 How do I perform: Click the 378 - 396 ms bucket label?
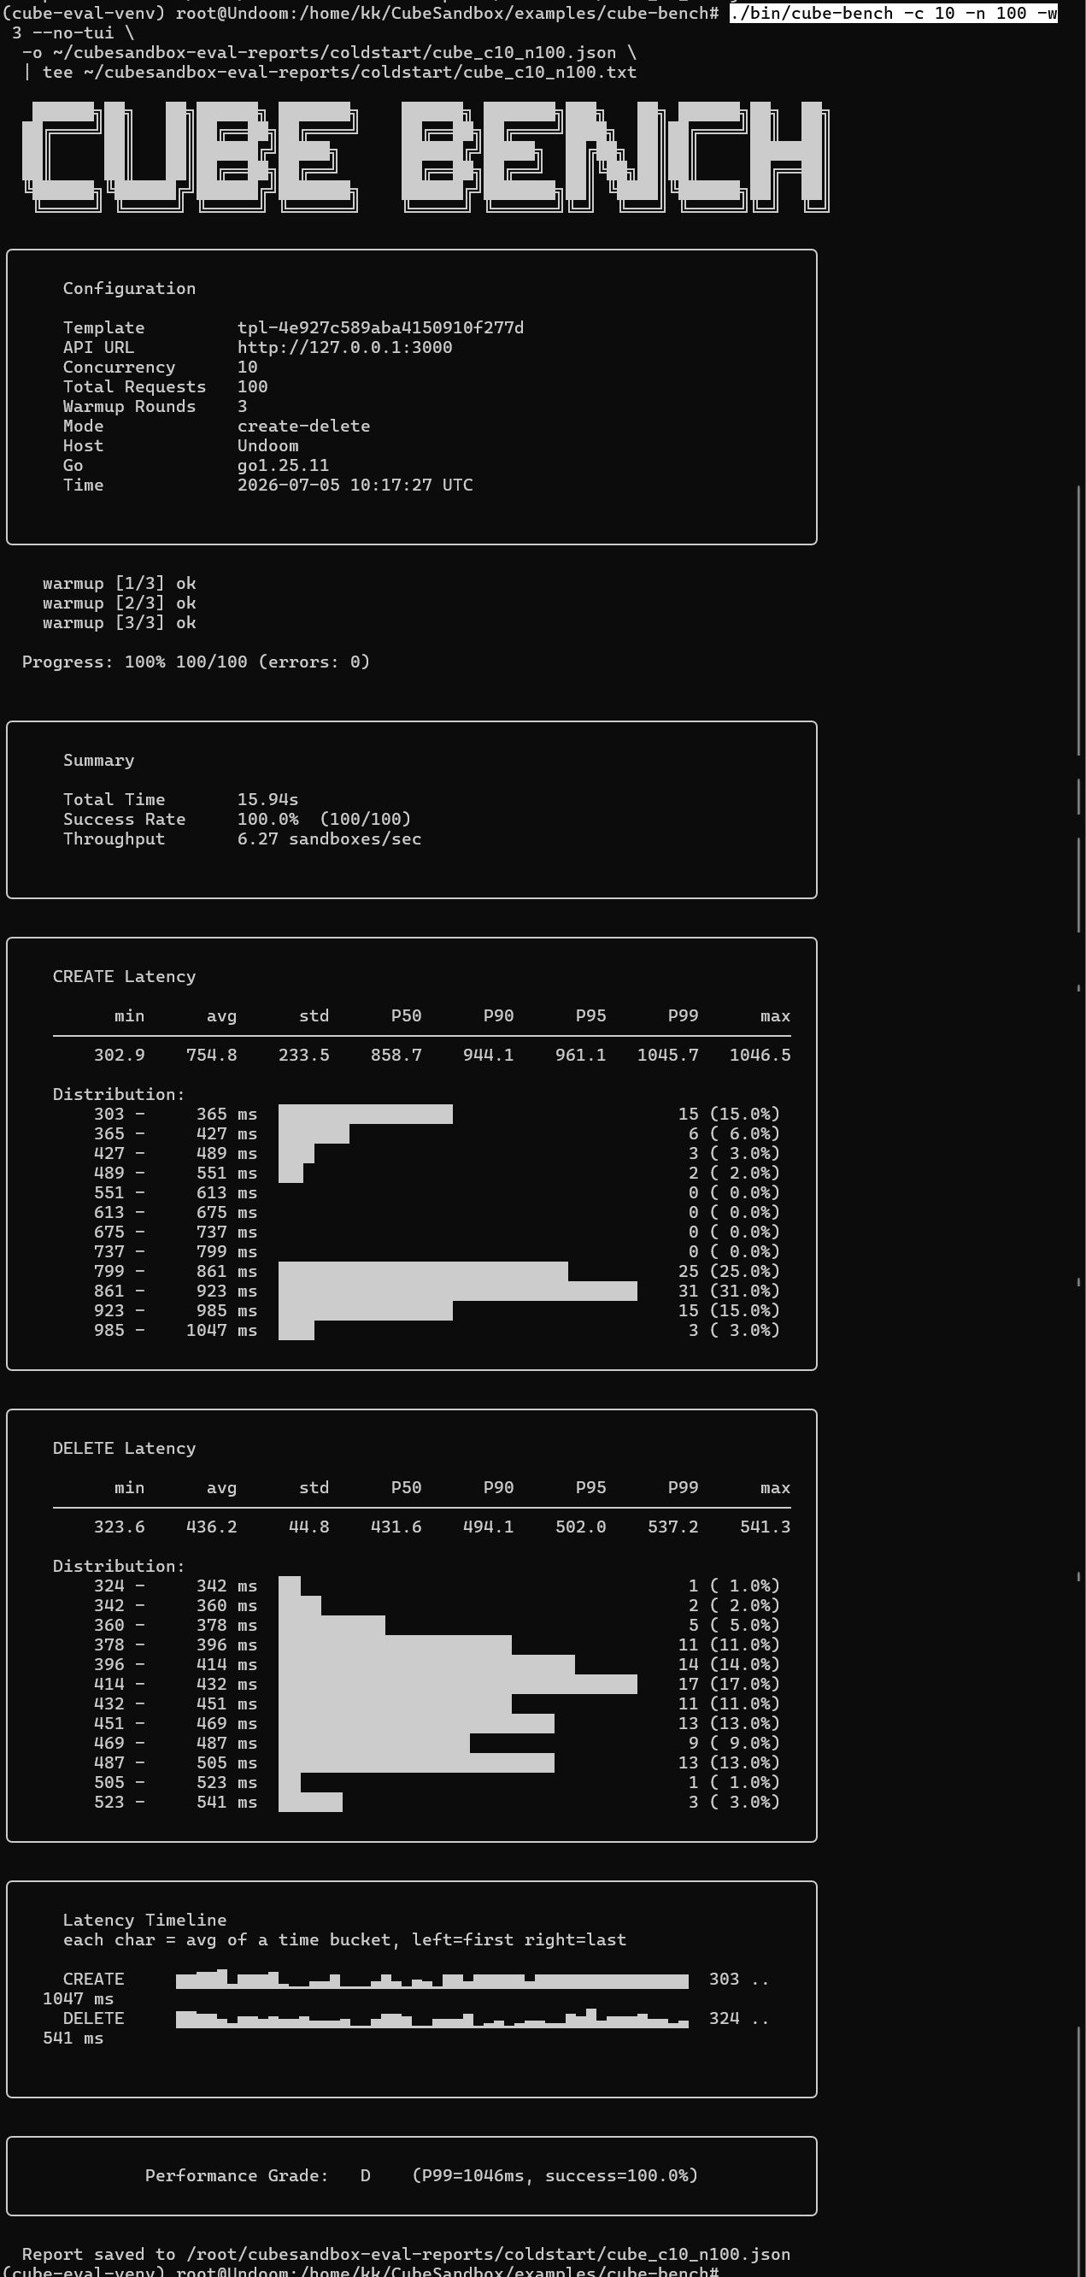point(175,1645)
